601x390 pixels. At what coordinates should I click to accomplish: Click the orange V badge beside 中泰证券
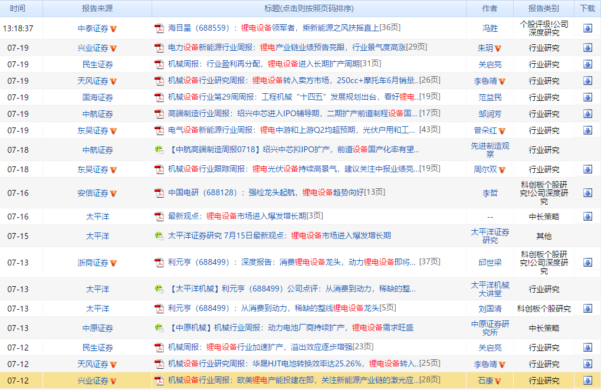(113, 29)
